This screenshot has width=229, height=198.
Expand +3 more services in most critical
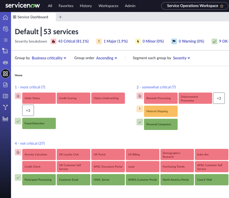click(28, 110)
